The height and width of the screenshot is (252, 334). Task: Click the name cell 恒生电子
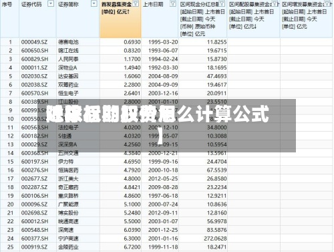(x=68, y=93)
